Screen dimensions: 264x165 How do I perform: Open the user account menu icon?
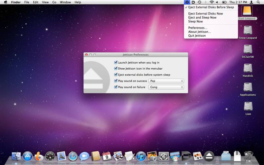251,2
